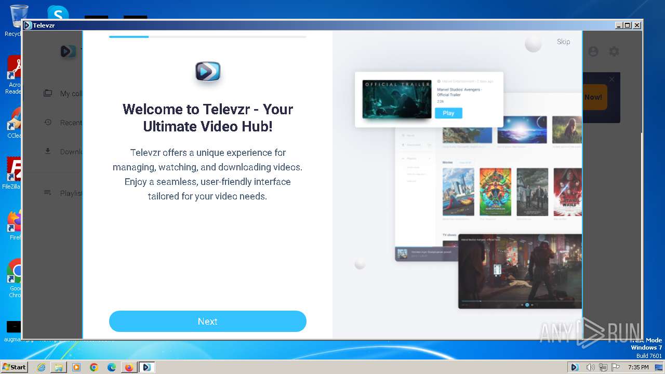Open account profile icon in Televzr header
Screen dimensions: 665x374
(x=593, y=51)
